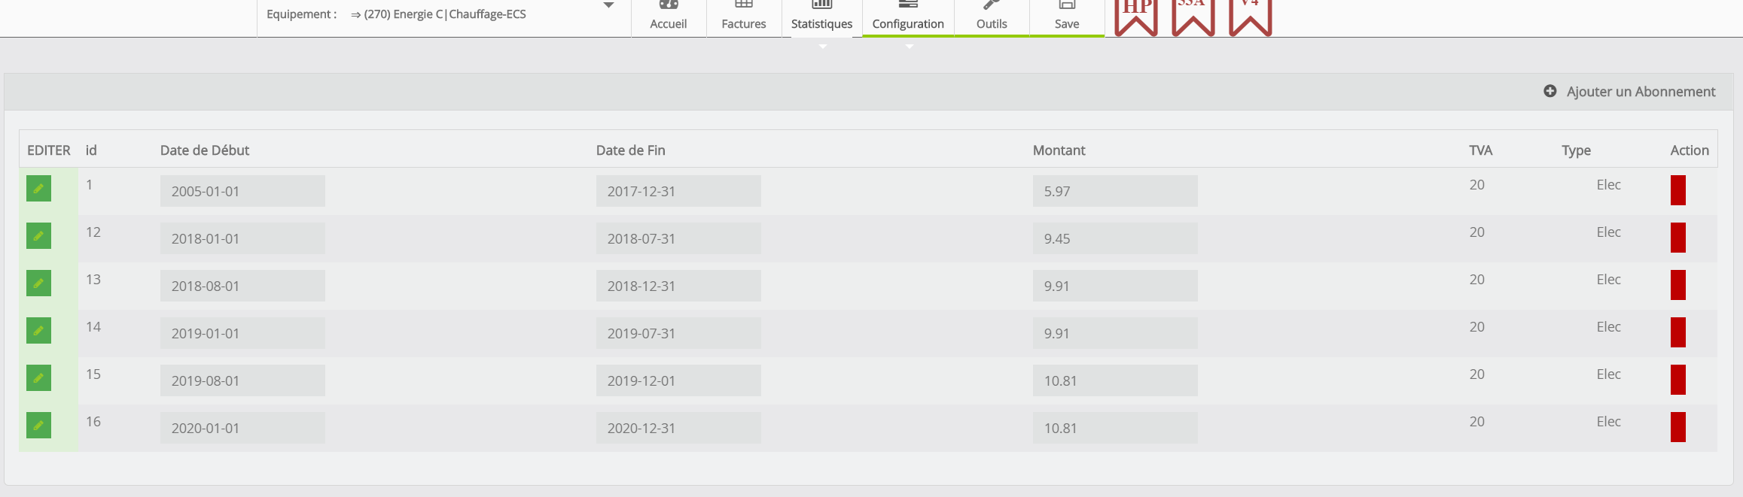Click the HP bookmark ribbon icon

[x=1135, y=15]
